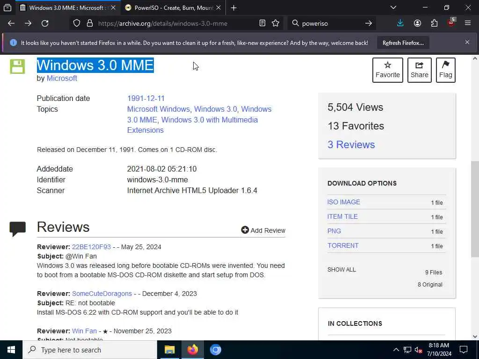This screenshot has width=479, height=359.
Task: Share this archive item
Action: tap(419, 70)
